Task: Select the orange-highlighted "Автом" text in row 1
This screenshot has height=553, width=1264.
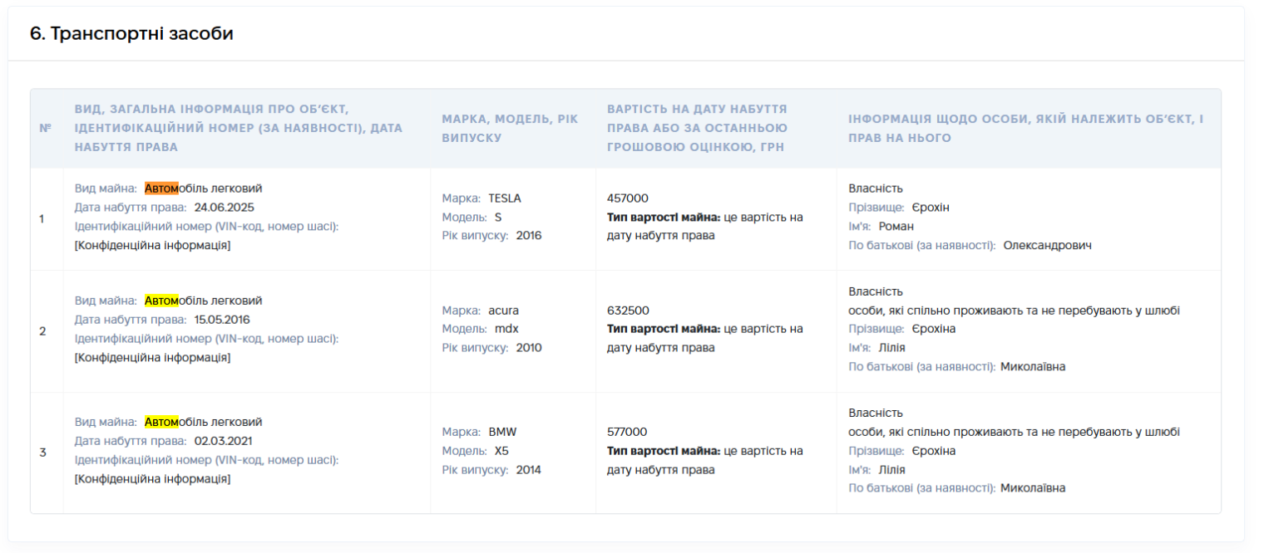Action: [161, 188]
